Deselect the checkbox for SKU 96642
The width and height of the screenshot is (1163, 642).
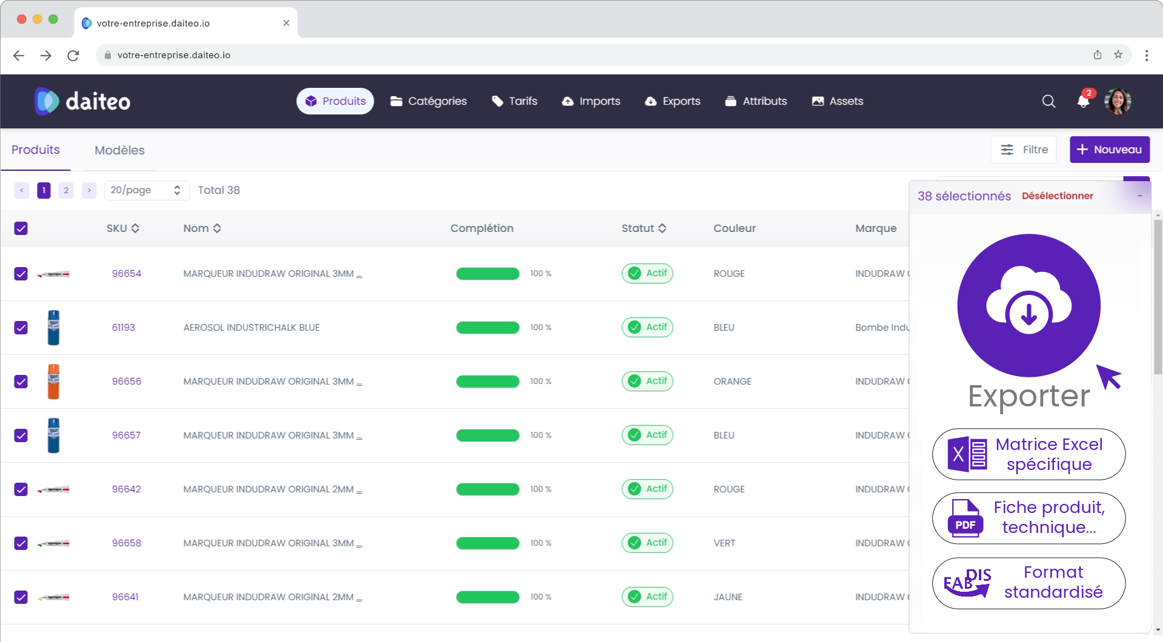tap(21, 489)
